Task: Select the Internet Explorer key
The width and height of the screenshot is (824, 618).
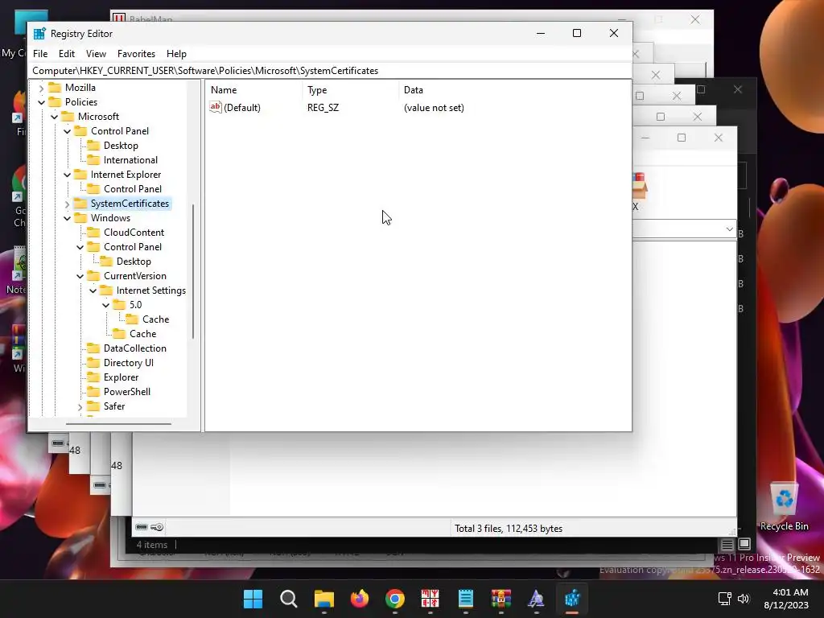Action: point(126,175)
